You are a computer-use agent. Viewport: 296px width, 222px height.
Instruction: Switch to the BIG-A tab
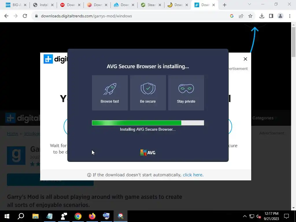[x=16, y=5]
